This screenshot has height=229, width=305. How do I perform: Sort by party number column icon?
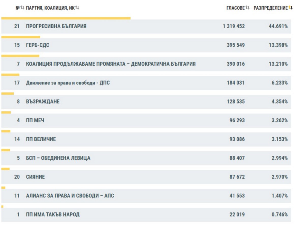[x=22, y=8]
